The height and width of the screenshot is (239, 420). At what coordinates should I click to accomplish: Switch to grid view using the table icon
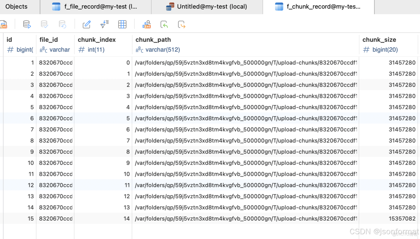122,24
